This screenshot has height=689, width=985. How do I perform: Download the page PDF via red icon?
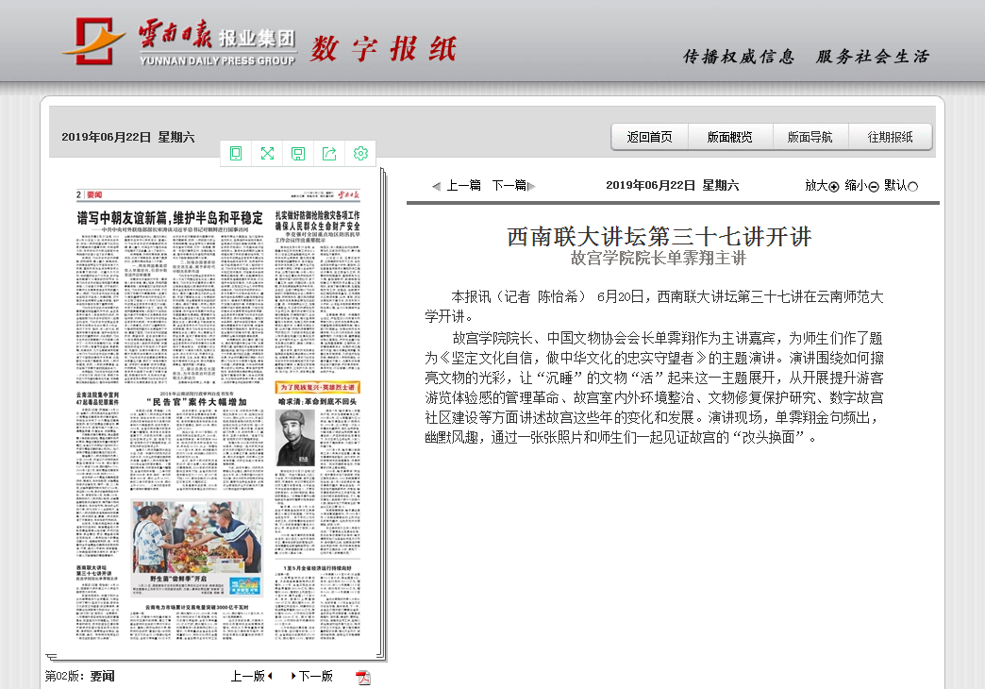363,677
